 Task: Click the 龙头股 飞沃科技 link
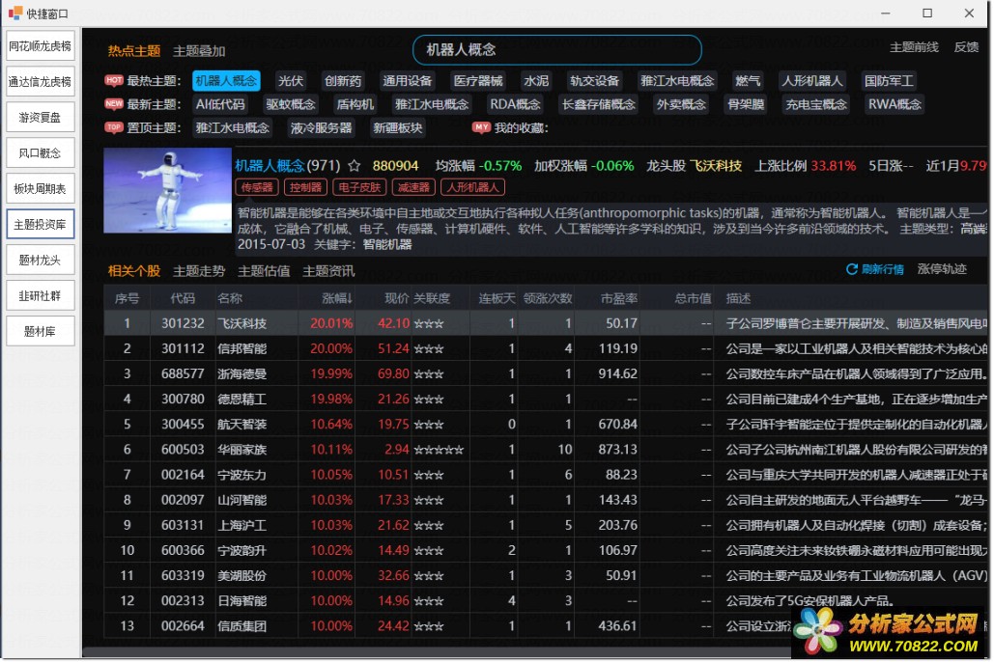(717, 166)
